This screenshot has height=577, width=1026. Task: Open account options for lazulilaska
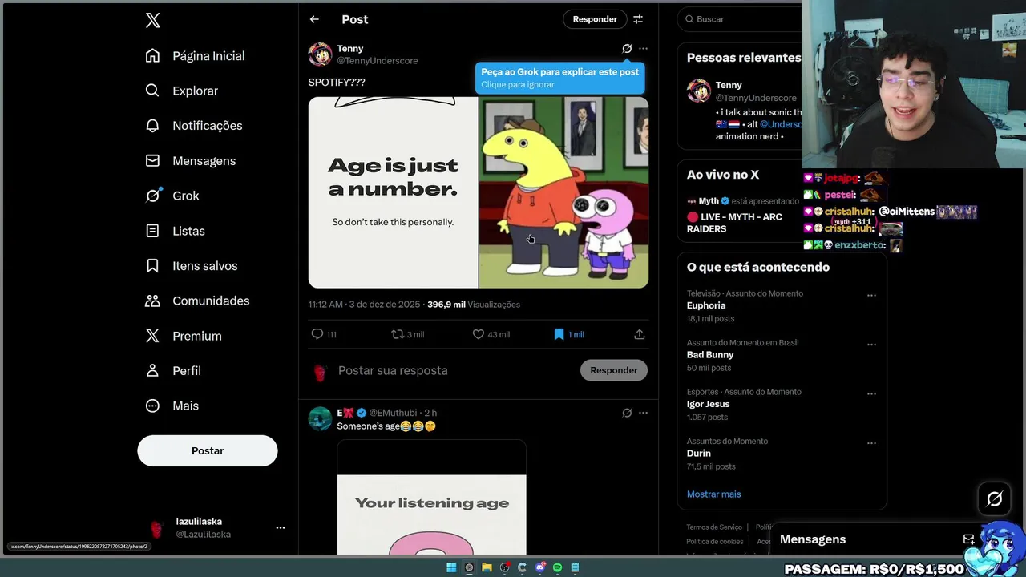coord(281,527)
